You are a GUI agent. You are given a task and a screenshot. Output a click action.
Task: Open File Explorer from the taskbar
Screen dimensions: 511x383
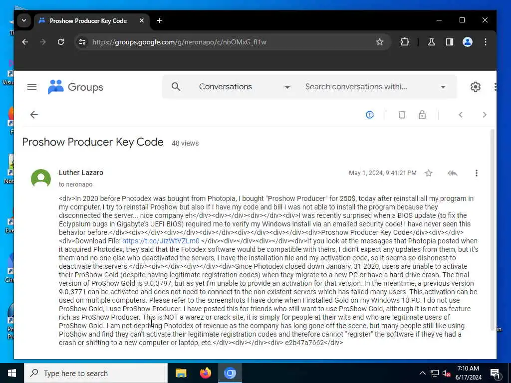(181, 373)
